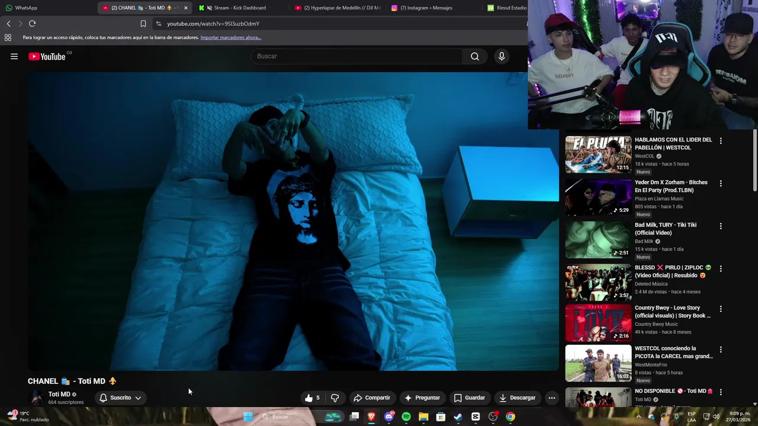Open the YouTube guide hamburger menu
The width and height of the screenshot is (758, 426).
(x=14, y=56)
